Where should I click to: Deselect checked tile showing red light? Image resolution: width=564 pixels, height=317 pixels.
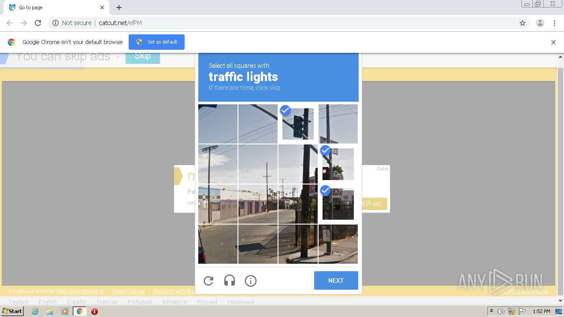[338, 164]
